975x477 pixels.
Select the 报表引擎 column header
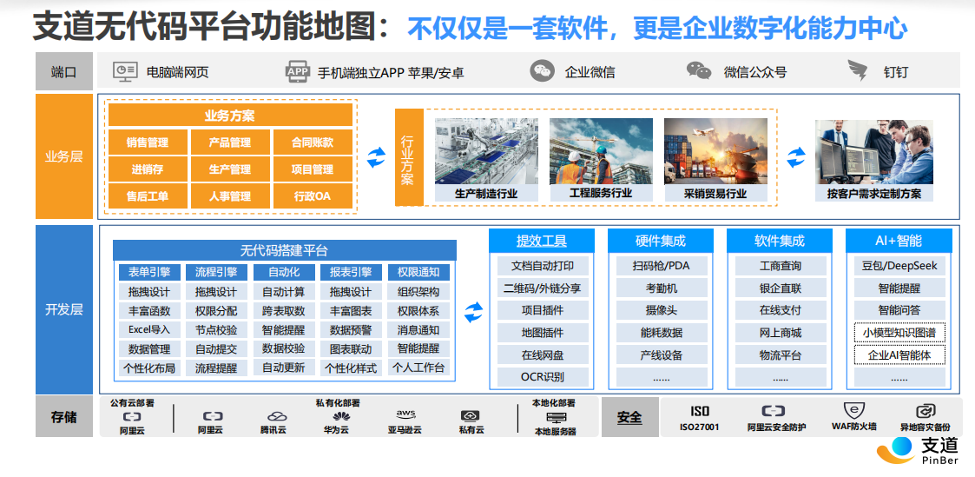coord(352,272)
